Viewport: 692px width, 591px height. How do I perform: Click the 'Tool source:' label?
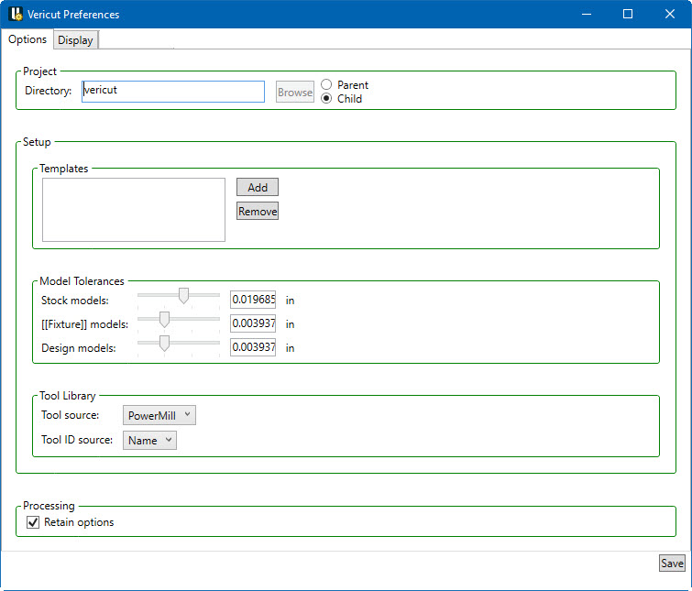(71, 415)
